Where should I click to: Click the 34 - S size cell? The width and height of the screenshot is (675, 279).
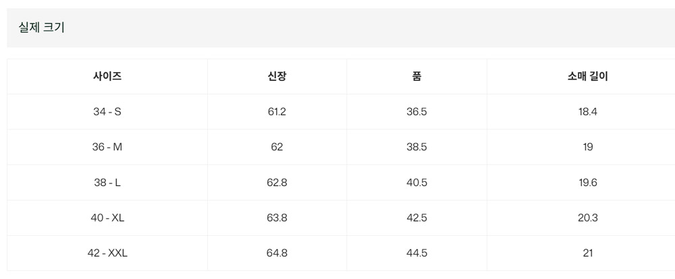click(x=107, y=112)
